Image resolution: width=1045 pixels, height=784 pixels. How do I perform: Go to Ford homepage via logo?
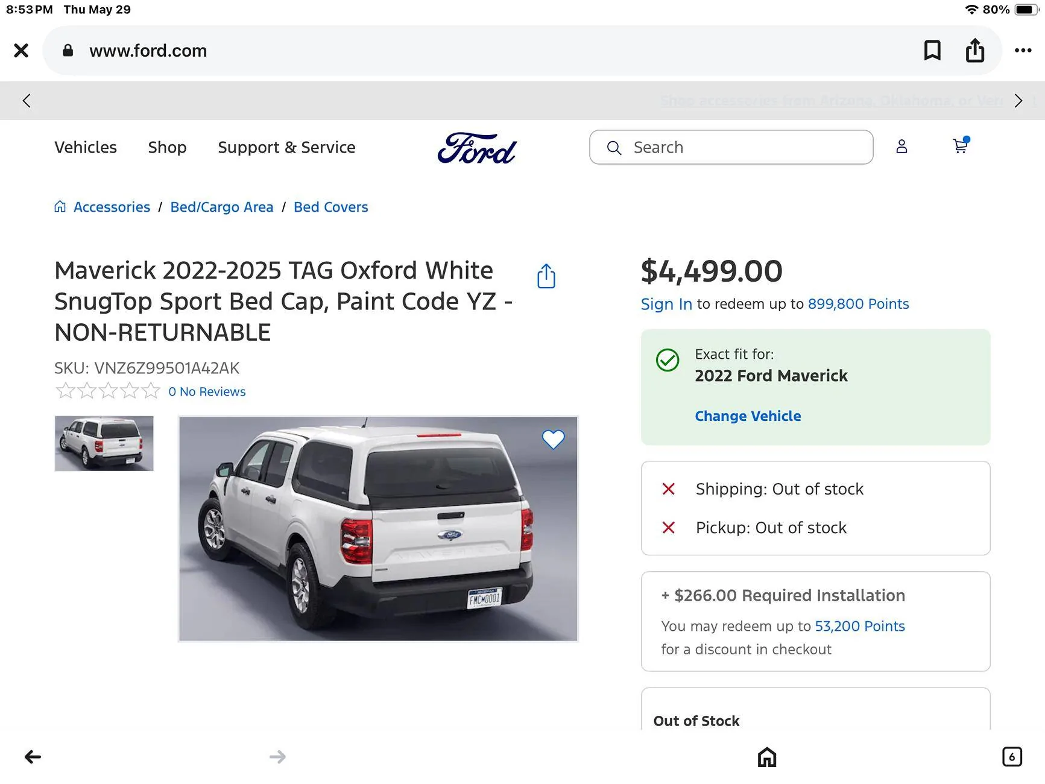pos(477,148)
